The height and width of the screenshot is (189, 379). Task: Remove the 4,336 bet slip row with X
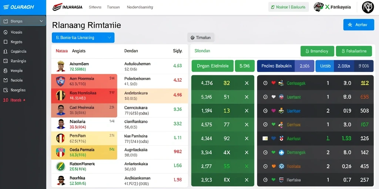[x=246, y=83]
